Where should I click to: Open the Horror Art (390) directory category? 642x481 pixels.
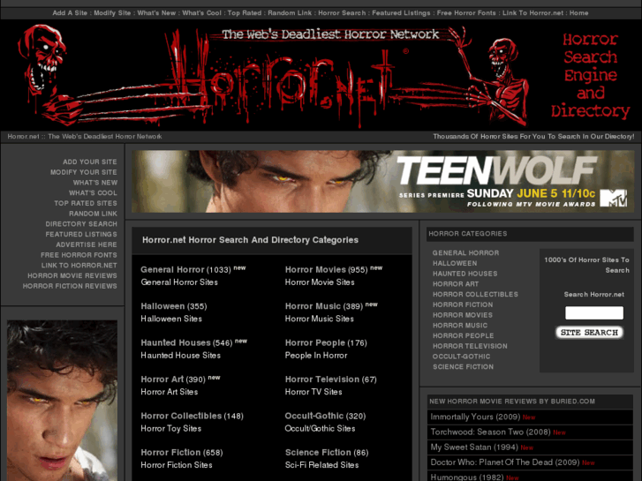coord(162,380)
